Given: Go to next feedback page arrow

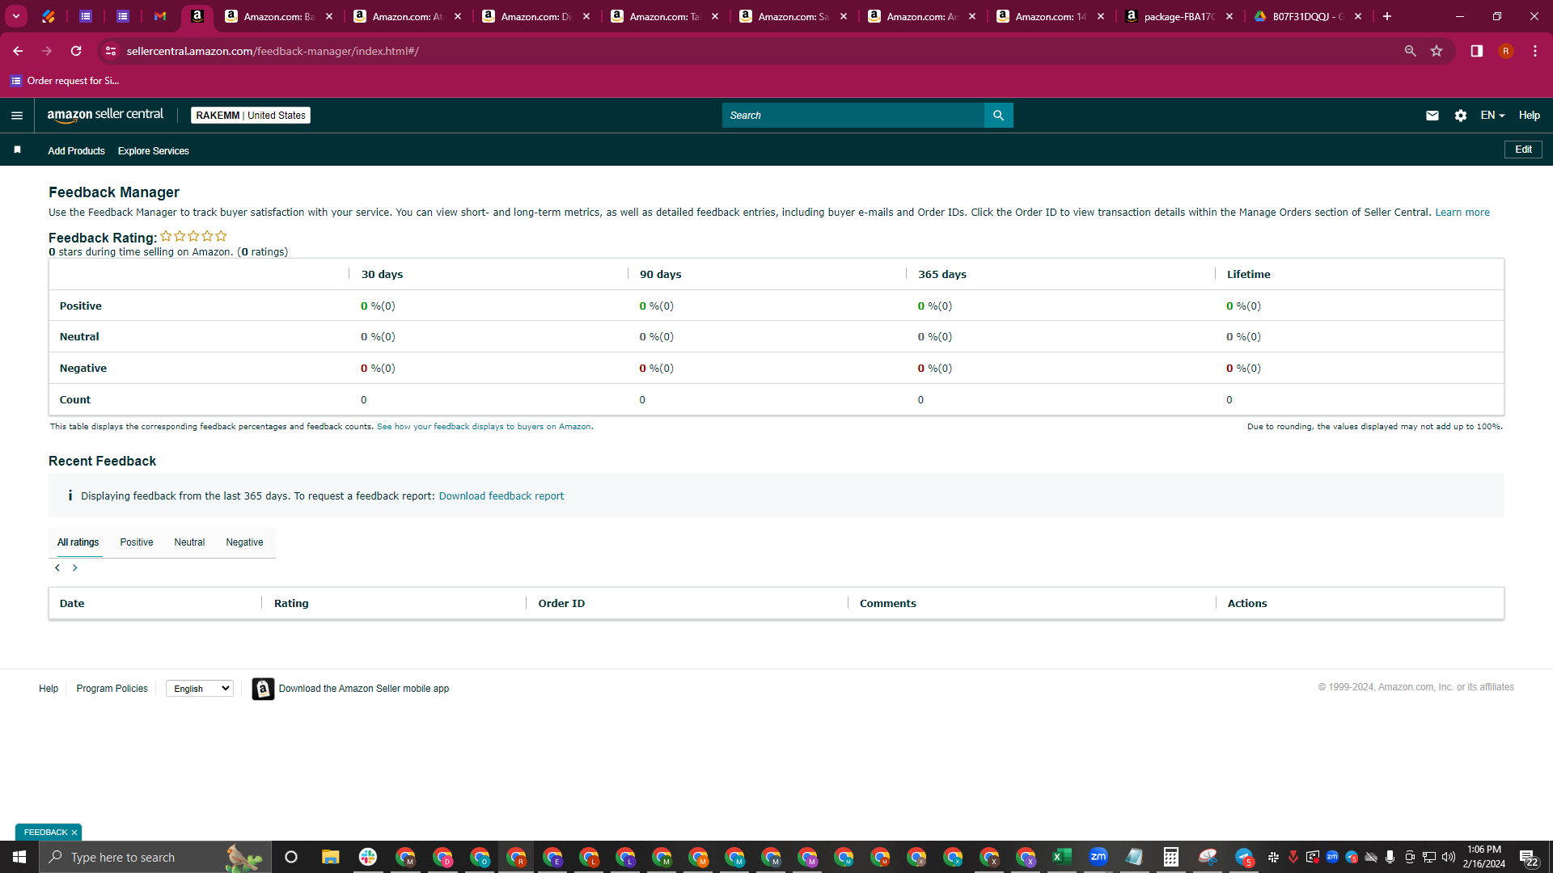Looking at the screenshot, I should click(x=74, y=568).
